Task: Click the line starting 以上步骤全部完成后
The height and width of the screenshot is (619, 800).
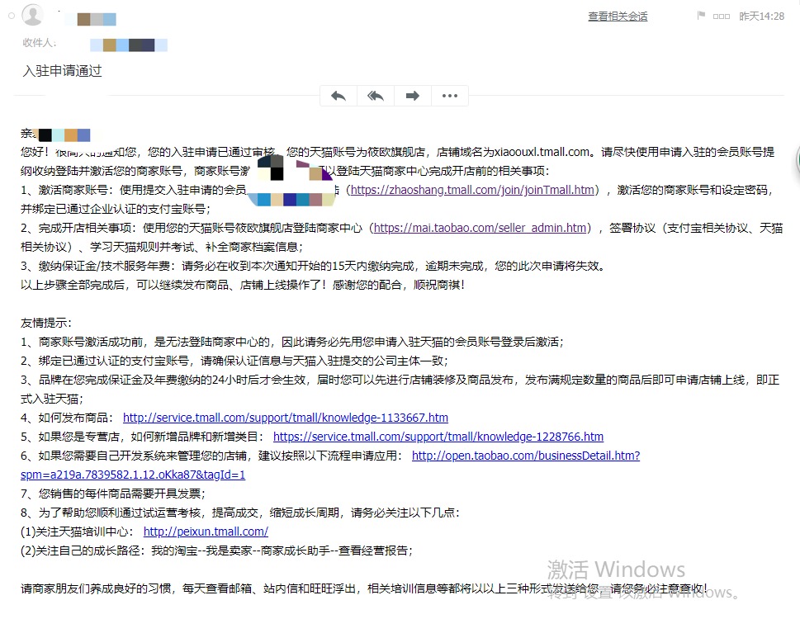Action: coord(243,285)
